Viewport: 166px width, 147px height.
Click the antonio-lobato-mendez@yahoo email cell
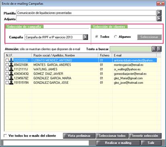[x=135, y=60]
